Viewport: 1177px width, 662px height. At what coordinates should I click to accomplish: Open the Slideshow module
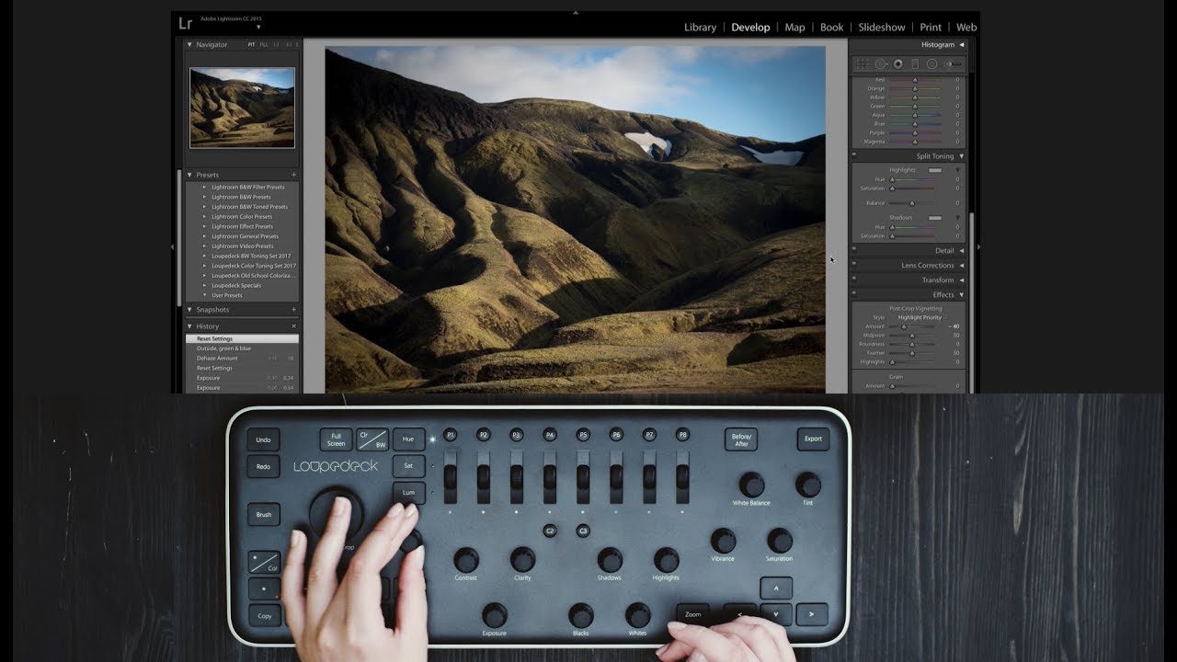point(882,28)
